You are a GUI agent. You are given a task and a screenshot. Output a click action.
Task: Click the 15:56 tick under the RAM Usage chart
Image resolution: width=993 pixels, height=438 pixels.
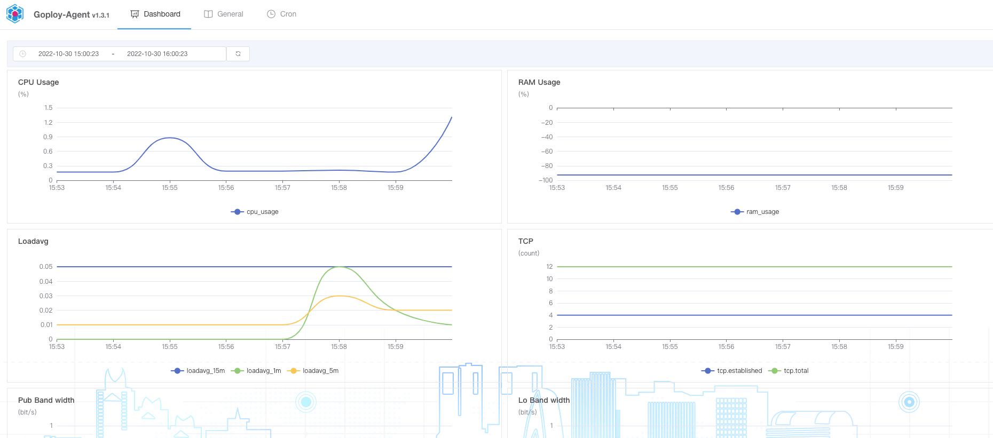click(726, 188)
